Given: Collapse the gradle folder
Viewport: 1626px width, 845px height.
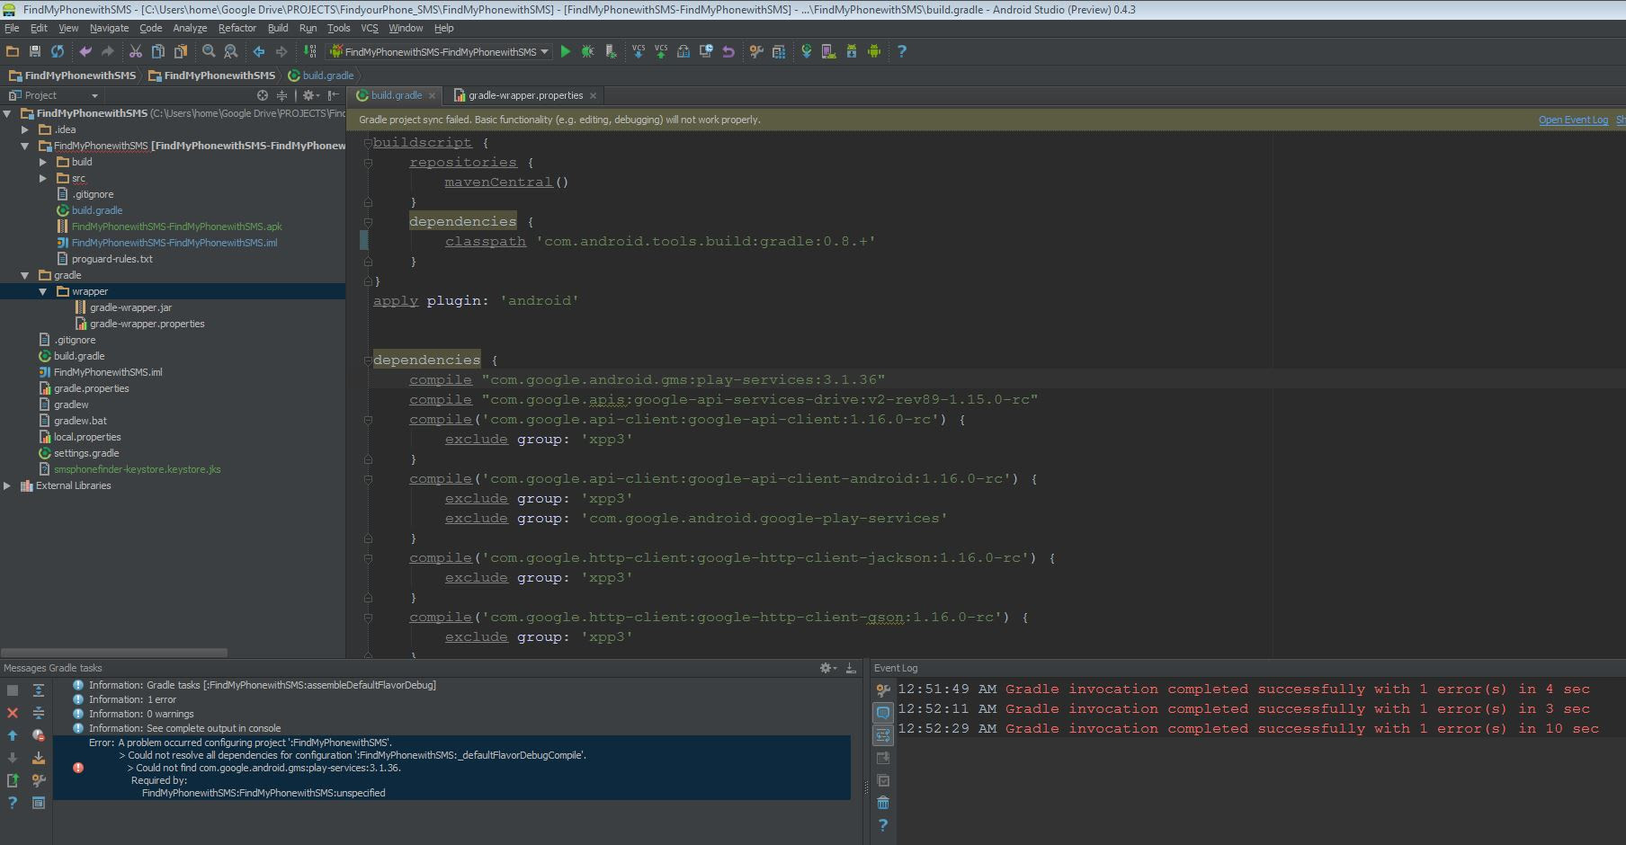Looking at the screenshot, I should 25,275.
